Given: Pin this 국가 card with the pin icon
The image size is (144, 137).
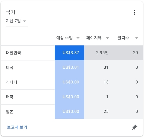Looking at the screenshot, I should tap(134, 127).
